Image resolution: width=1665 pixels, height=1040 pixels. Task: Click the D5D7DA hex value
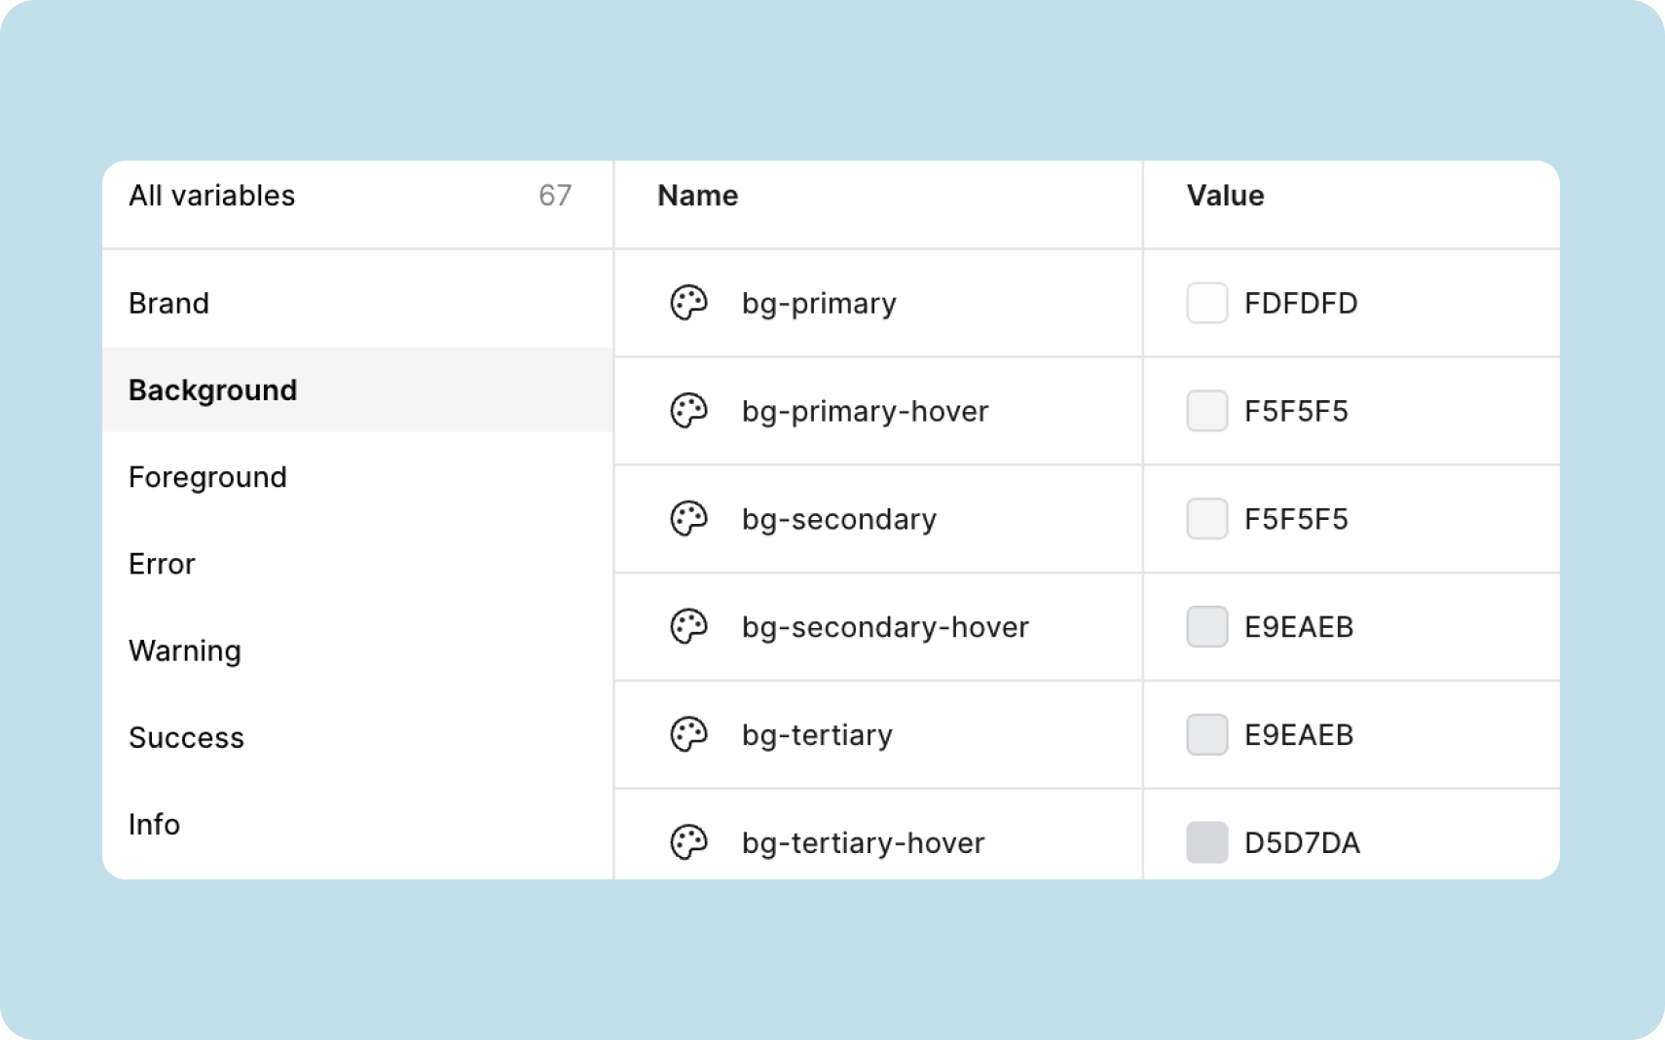1302,843
